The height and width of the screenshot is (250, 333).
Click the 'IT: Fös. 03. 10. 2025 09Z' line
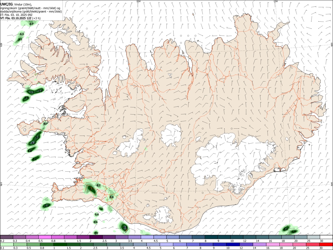[x=16, y=15]
